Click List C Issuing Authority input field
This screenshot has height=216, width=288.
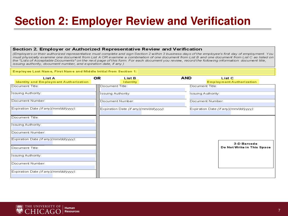pos(232,97)
